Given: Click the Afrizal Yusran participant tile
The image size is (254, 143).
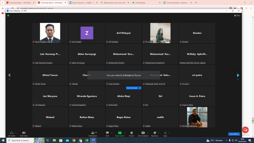Looking at the screenshot, I should (50, 75).
